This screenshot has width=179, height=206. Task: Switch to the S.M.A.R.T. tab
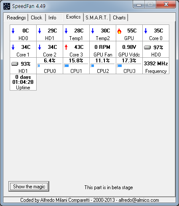point(96,18)
